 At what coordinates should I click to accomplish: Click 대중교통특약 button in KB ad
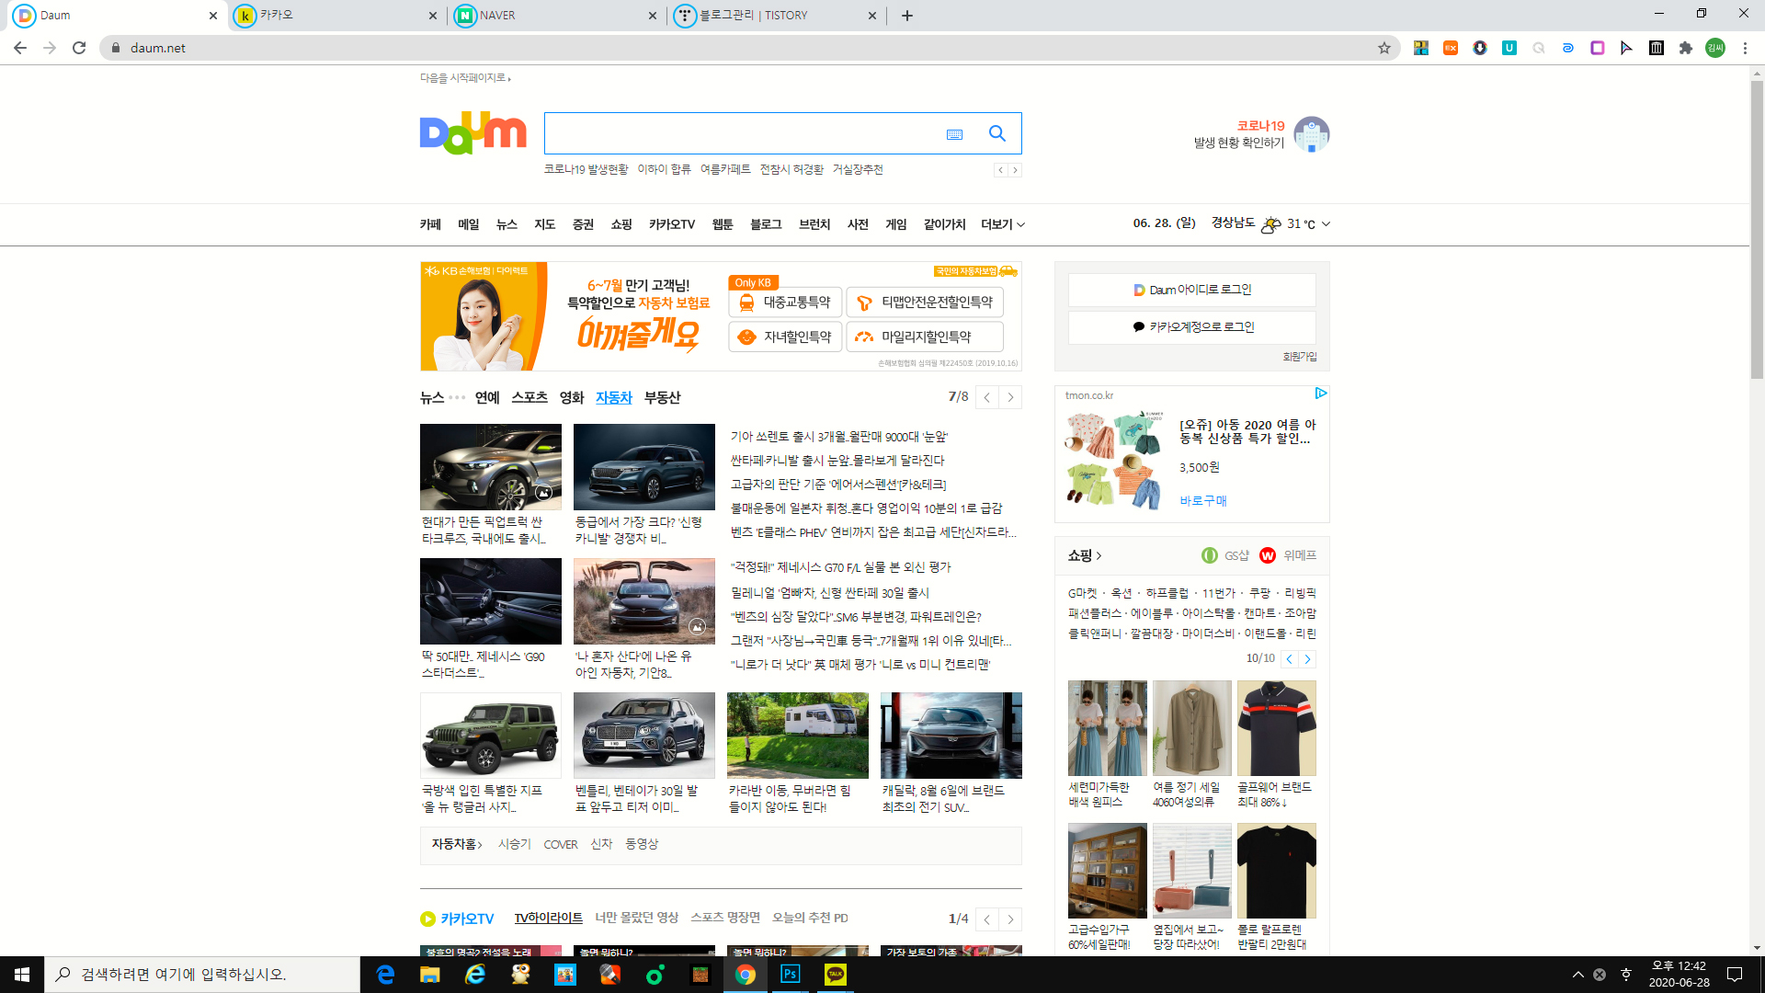pos(786,302)
